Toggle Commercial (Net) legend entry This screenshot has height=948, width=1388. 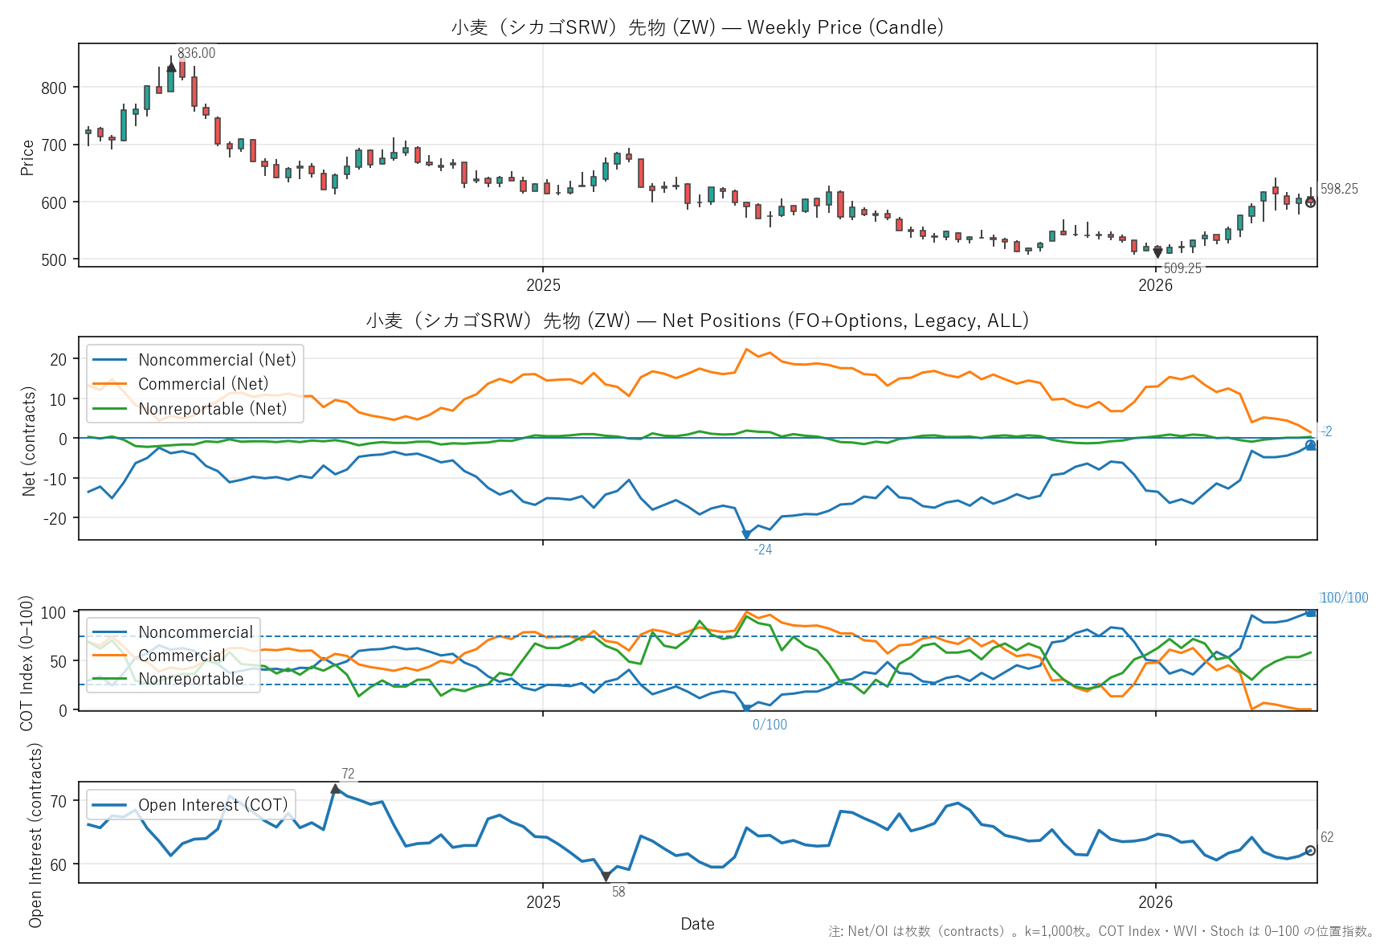point(203,384)
